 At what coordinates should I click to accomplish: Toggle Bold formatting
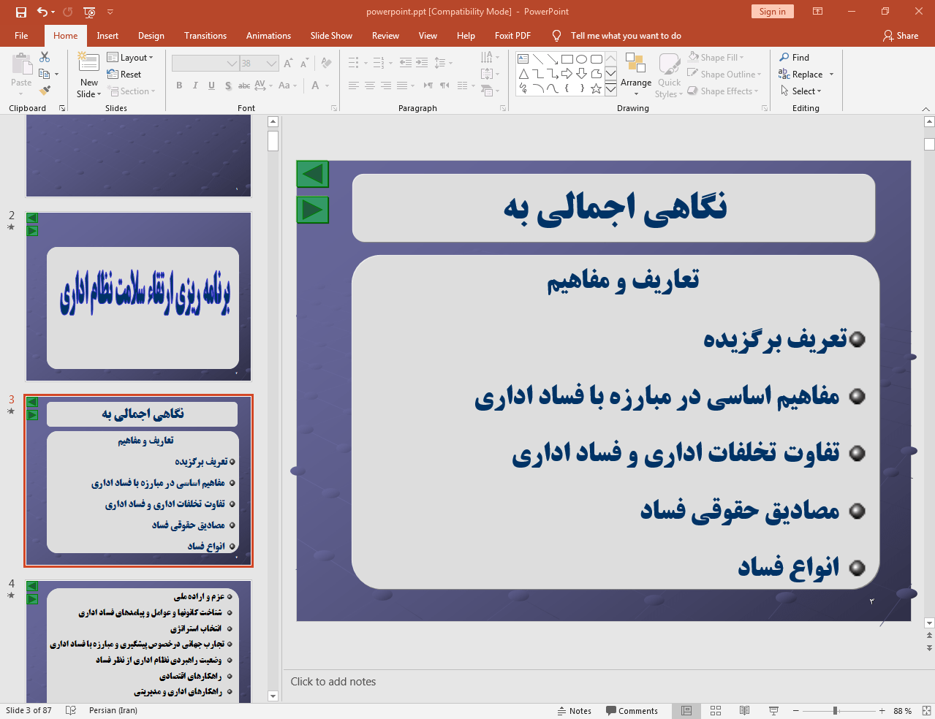click(x=179, y=85)
